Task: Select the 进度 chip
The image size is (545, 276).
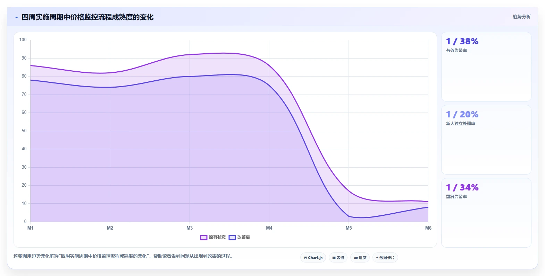Action: pos(360,258)
